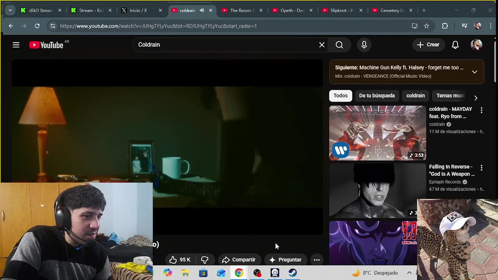Screen dimensions: 498x280
Task: Mute the coldrain tab audio icon
Action: coord(202,10)
